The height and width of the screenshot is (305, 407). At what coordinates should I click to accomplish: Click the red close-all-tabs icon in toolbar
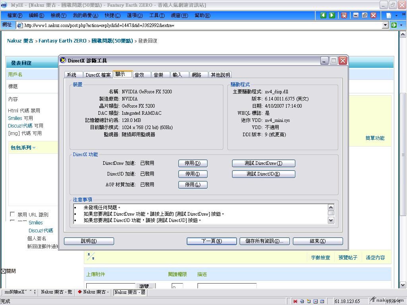coord(344,15)
